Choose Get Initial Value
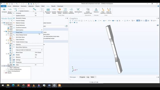 click(28, 37)
